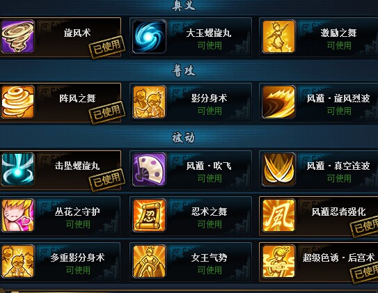
Task: Click the 阵风之舞 golden whirlwind icon
Action: (17, 102)
